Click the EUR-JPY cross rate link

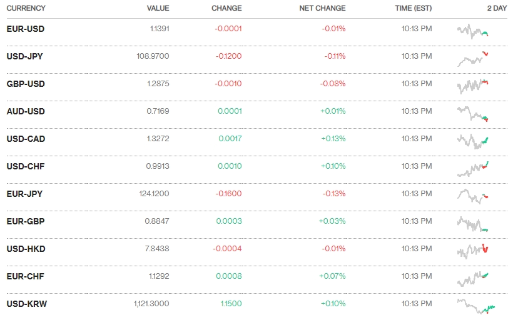pos(24,194)
